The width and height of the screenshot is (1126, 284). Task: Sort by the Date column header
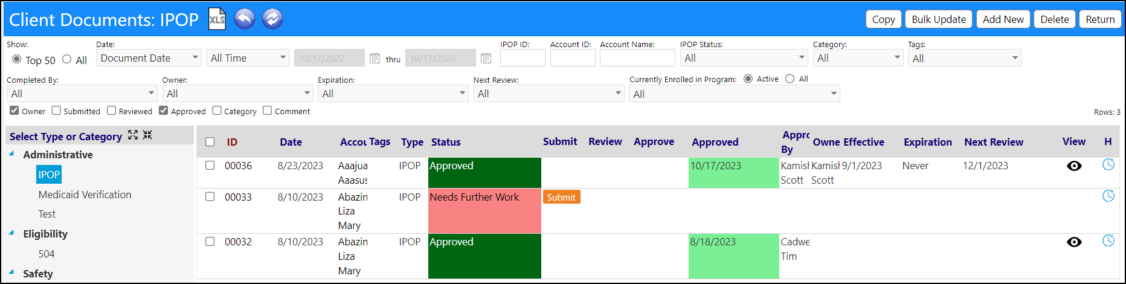pyautogui.click(x=291, y=142)
